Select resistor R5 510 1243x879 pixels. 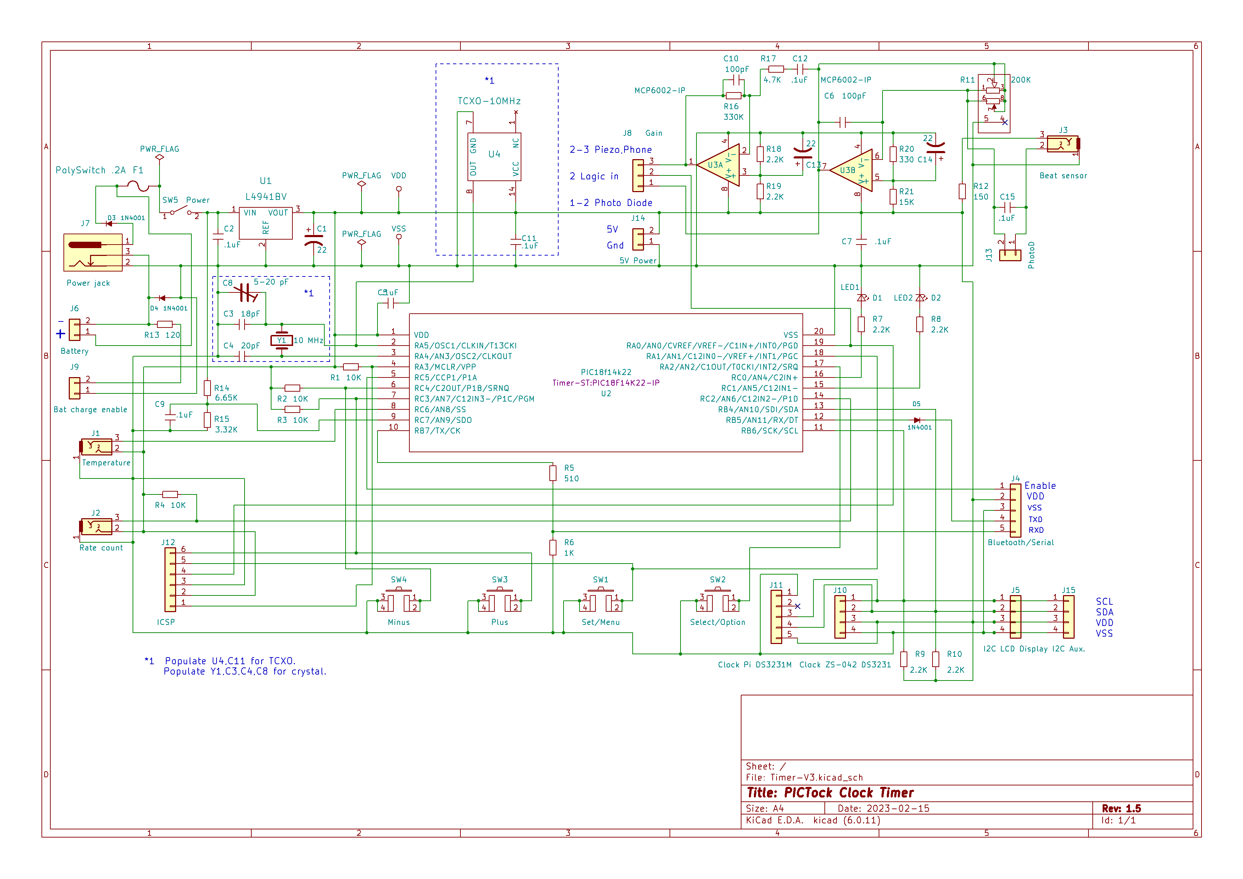553,473
